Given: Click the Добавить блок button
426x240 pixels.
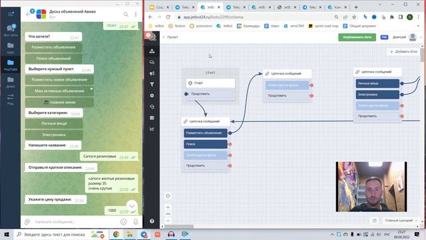Looking at the screenshot, I should click(403, 51).
